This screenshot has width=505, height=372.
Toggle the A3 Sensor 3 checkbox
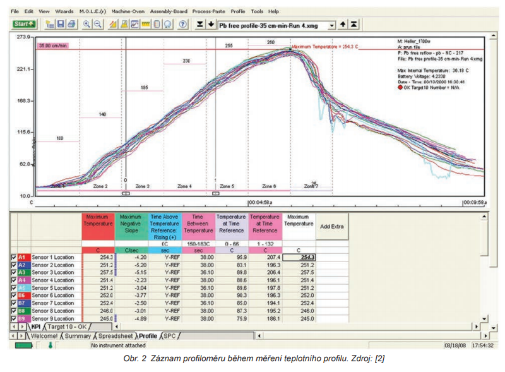[14, 272]
